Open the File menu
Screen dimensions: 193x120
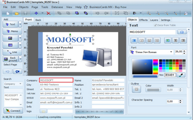pyautogui.click(x=5, y=7)
